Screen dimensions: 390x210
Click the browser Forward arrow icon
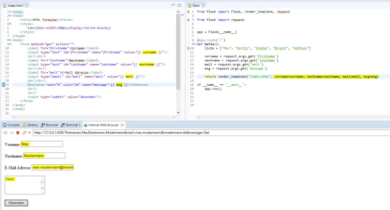(11, 133)
